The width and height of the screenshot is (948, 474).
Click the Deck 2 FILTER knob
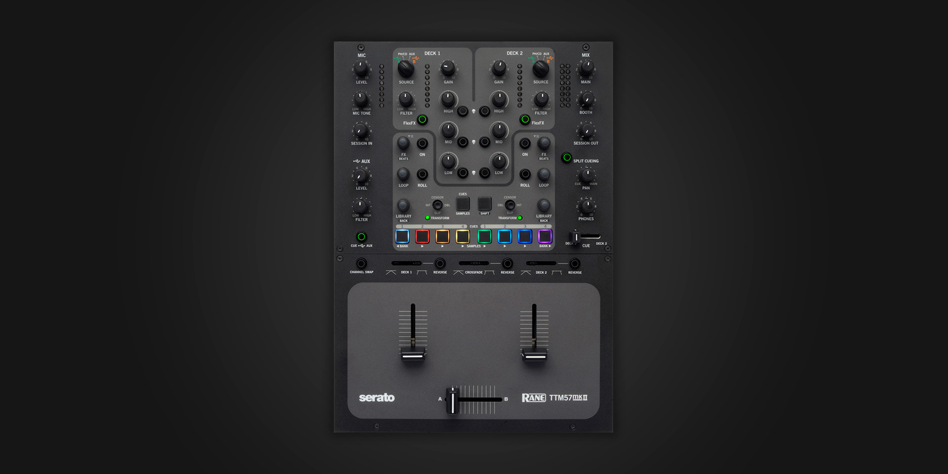tap(541, 99)
